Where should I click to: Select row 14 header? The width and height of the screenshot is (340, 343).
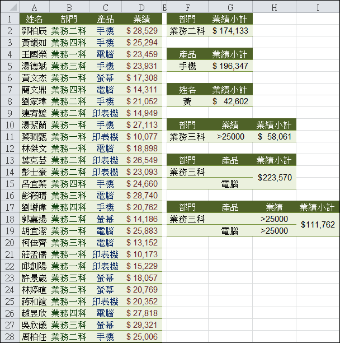point(10,172)
